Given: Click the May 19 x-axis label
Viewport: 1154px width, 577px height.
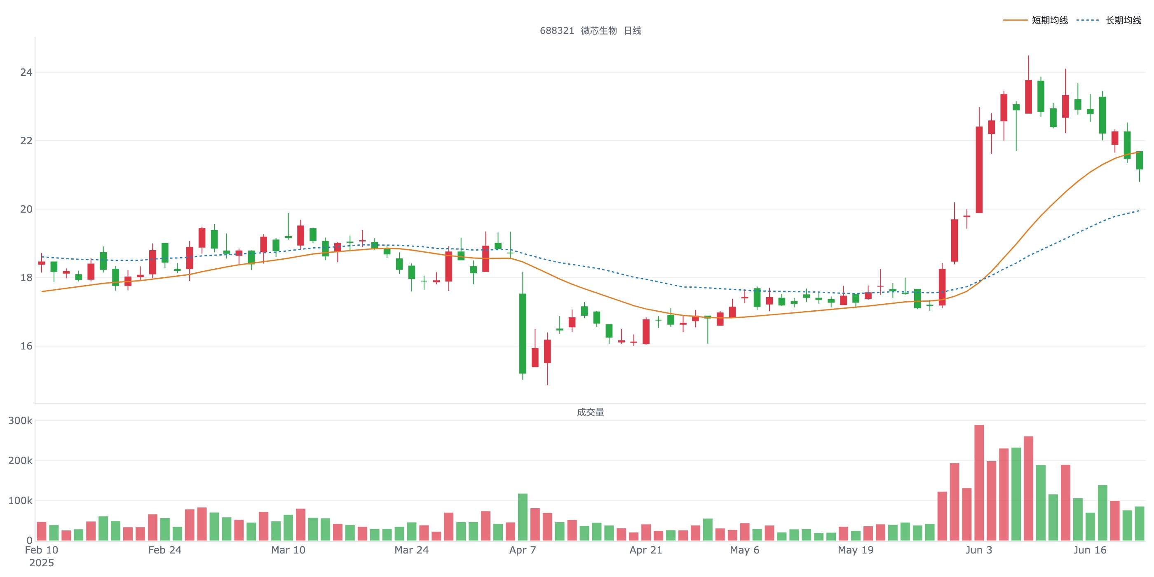Looking at the screenshot, I should pyautogui.click(x=856, y=550).
